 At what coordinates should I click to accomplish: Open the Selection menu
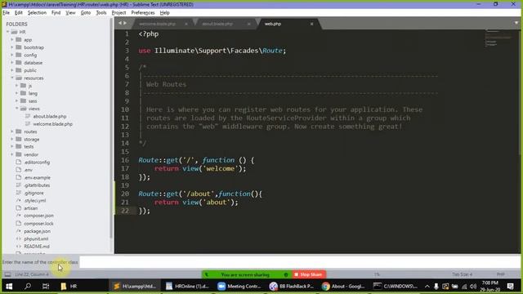coord(37,13)
